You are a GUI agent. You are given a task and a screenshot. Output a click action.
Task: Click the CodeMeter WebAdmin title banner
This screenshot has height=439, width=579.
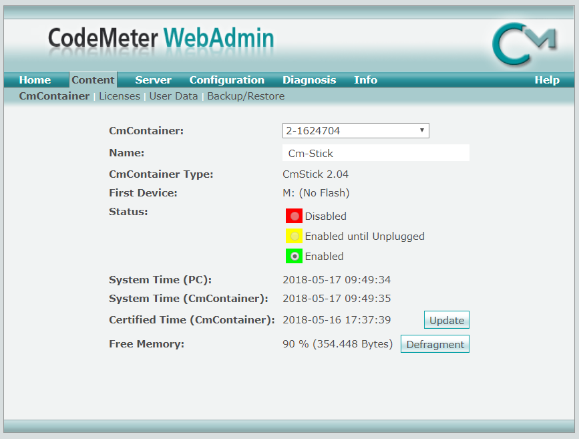(x=161, y=39)
